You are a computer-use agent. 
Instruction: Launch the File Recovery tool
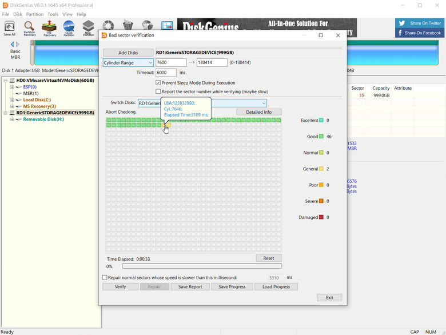50,28
